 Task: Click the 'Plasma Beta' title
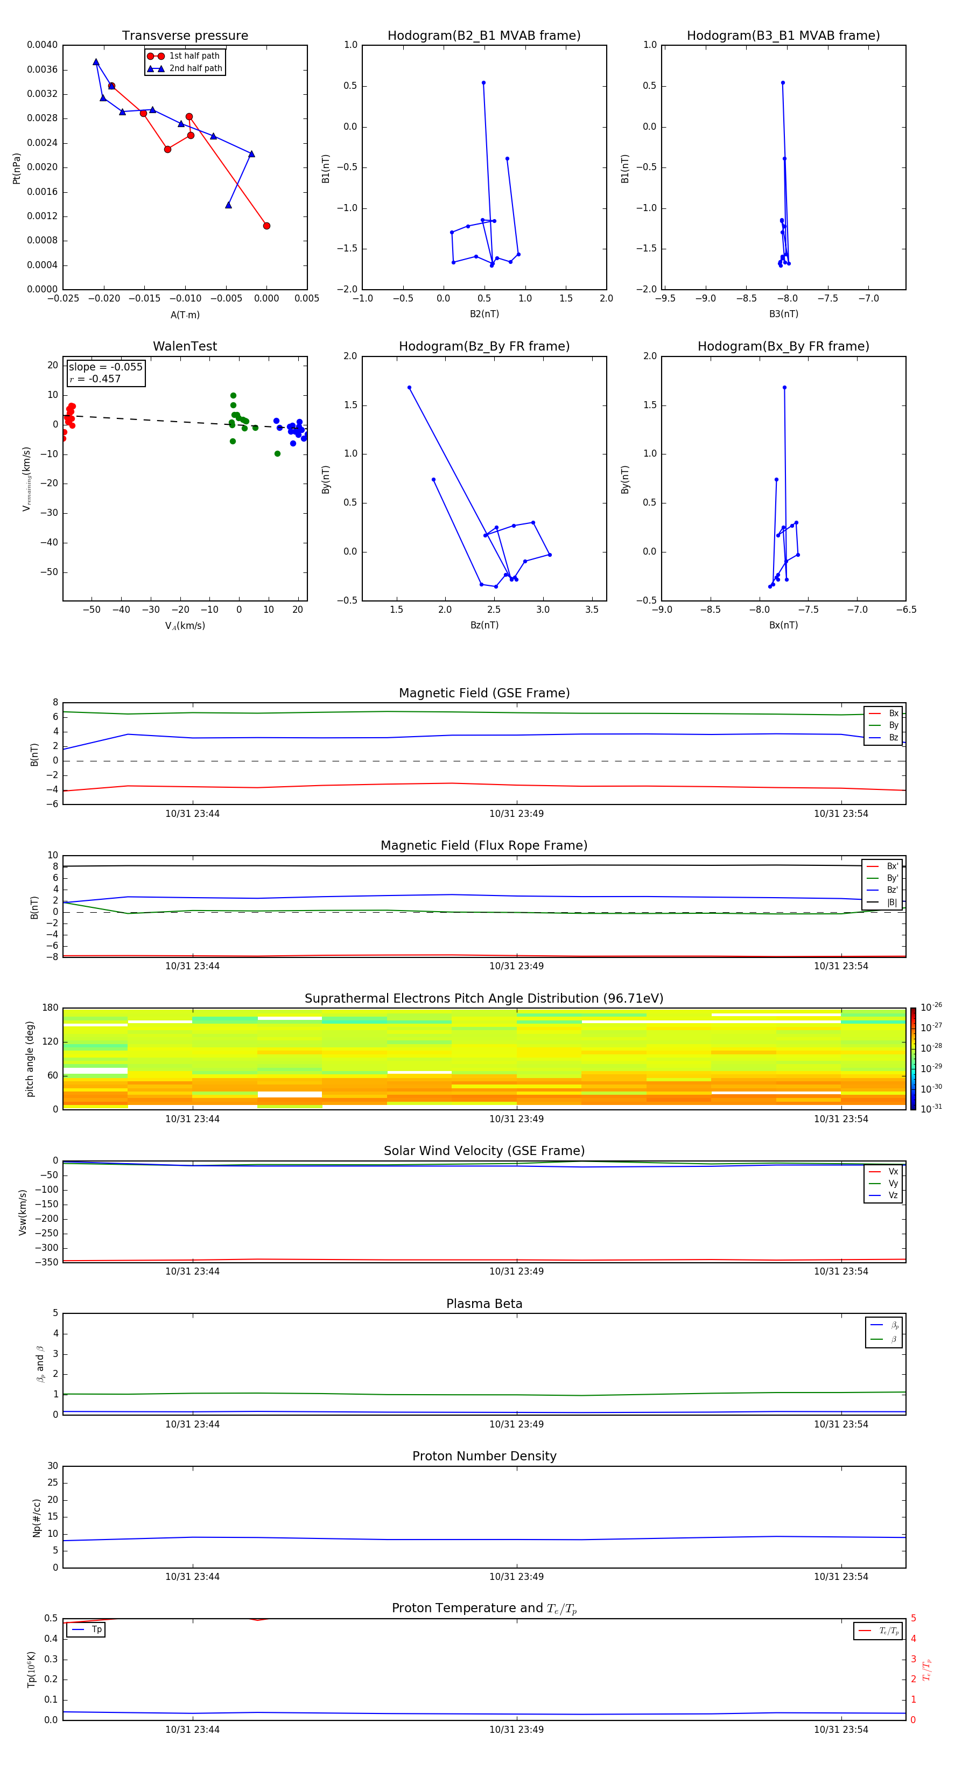pos(484,1304)
